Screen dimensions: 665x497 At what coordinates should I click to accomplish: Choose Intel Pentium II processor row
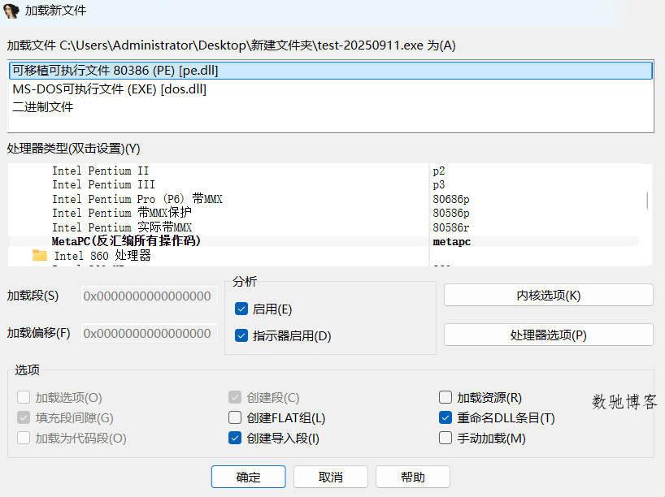pos(101,171)
